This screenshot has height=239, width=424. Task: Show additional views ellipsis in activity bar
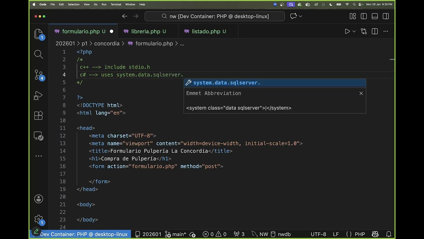pyautogui.click(x=38, y=156)
